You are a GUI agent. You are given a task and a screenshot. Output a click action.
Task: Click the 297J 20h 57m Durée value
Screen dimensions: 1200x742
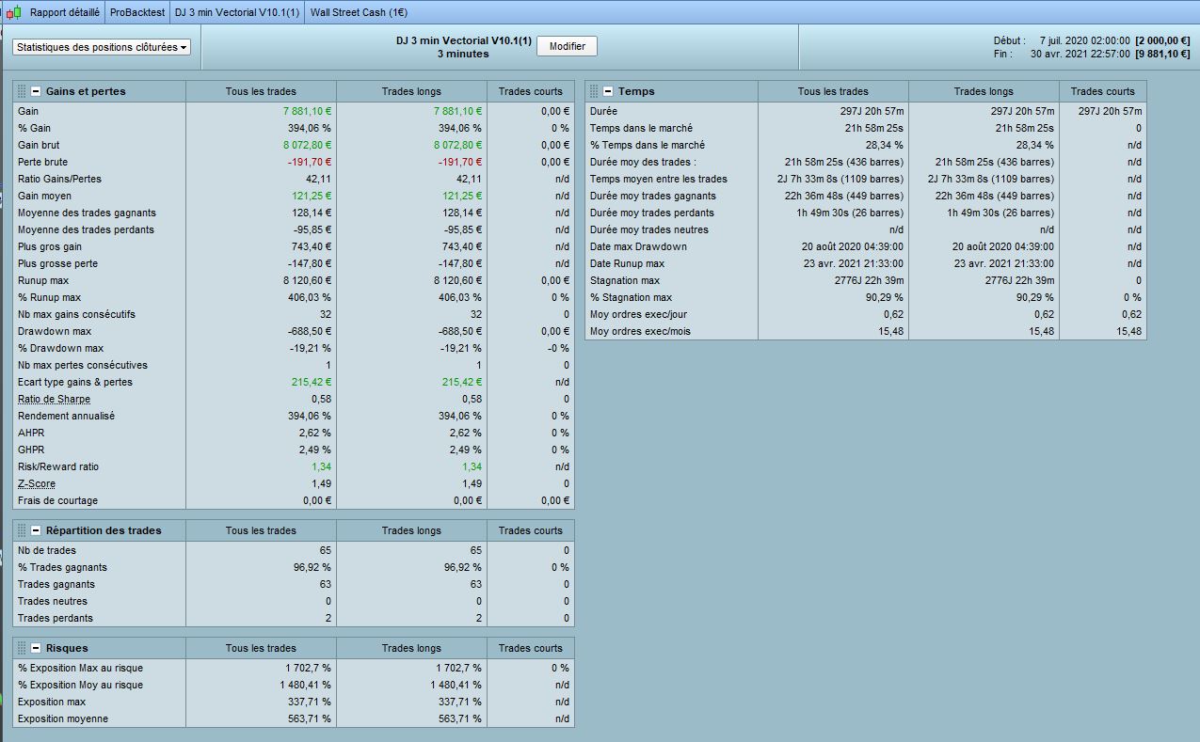pos(871,111)
